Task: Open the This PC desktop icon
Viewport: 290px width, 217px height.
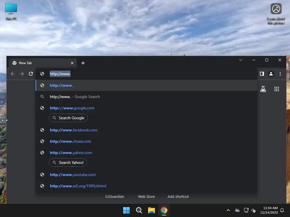Action: point(11,12)
